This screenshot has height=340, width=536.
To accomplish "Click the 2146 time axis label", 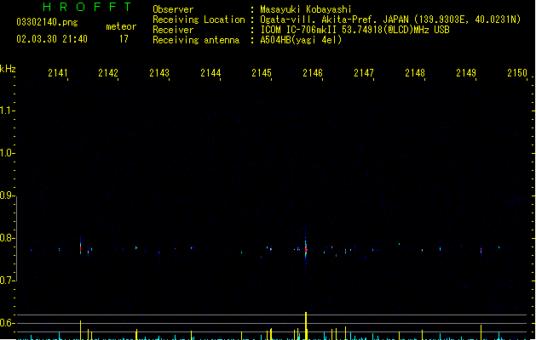I will [x=313, y=73].
